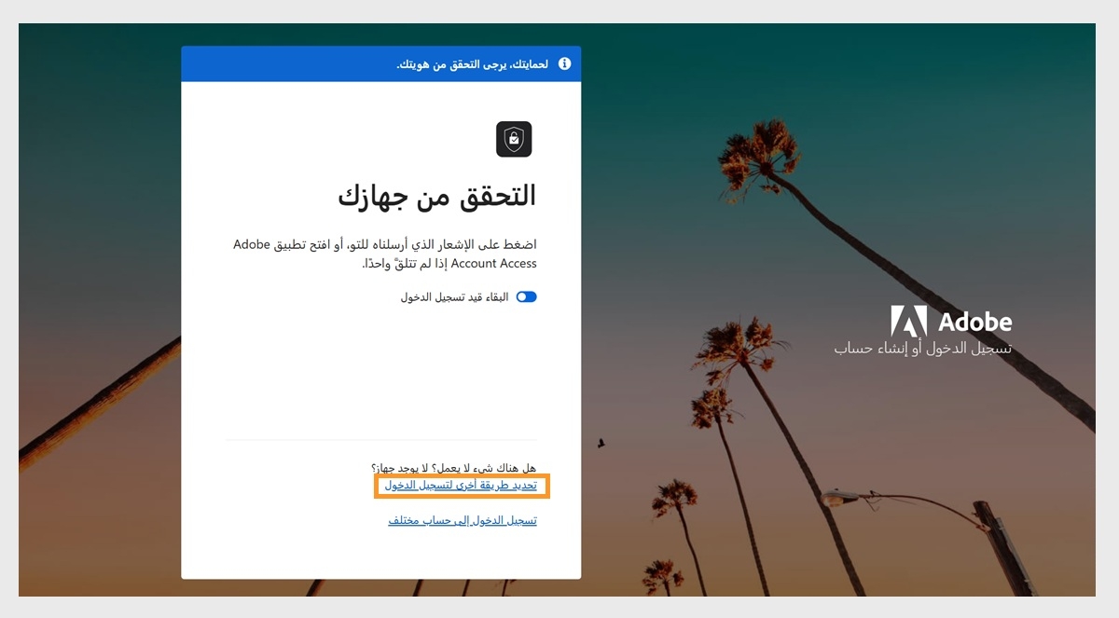Disable the 'البقاء قيد تسجيل الدخول' toggle
This screenshot has width=1119, height=618.
tap(527, 296)
